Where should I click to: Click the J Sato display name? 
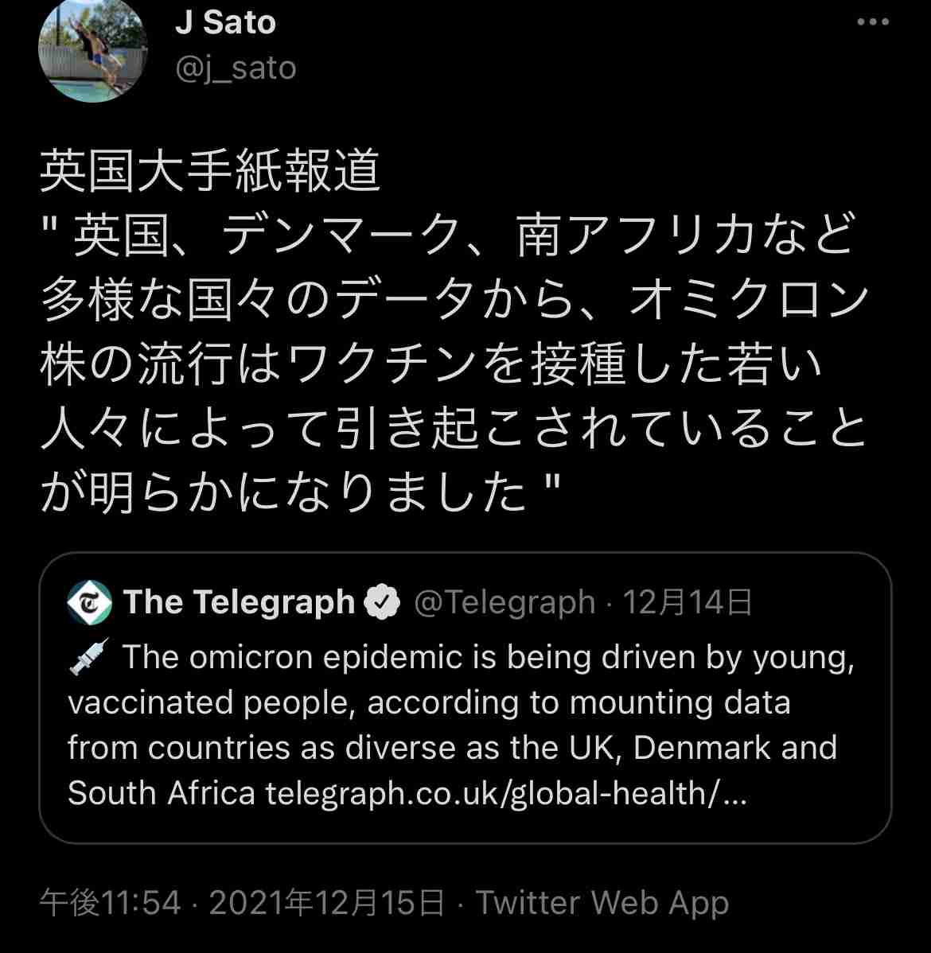point(225,21)
